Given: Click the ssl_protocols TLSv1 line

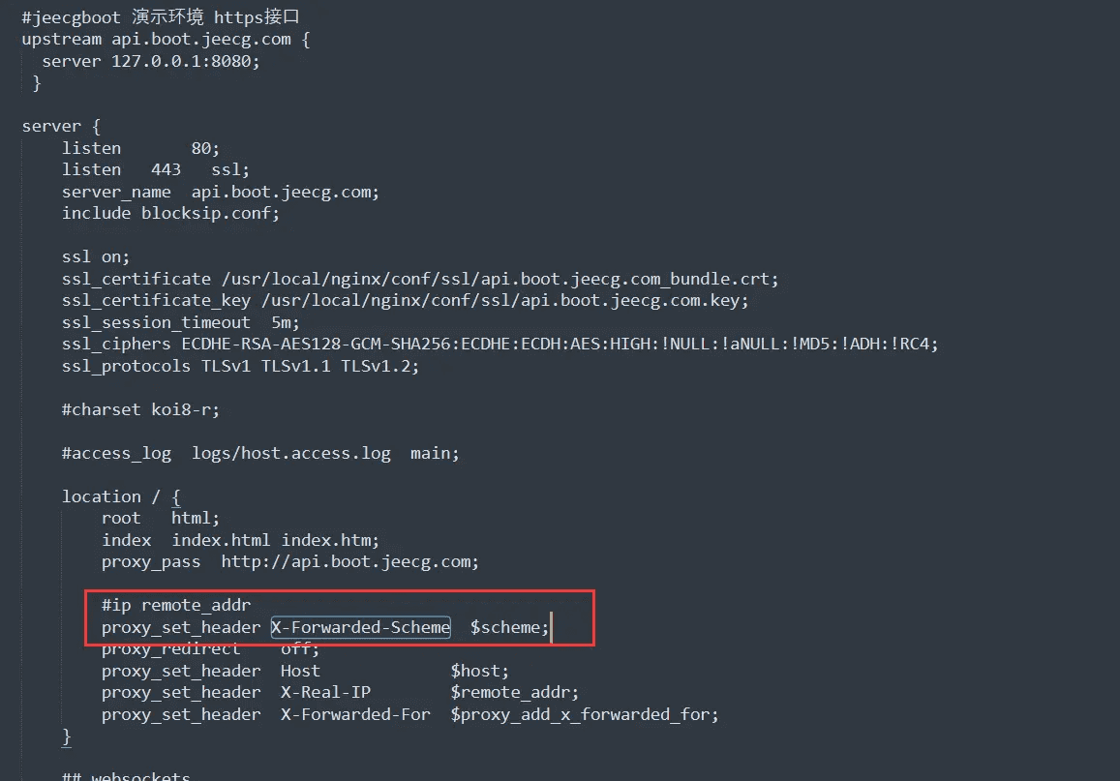Looking at the screenshot, I should [x=240, y=366].
